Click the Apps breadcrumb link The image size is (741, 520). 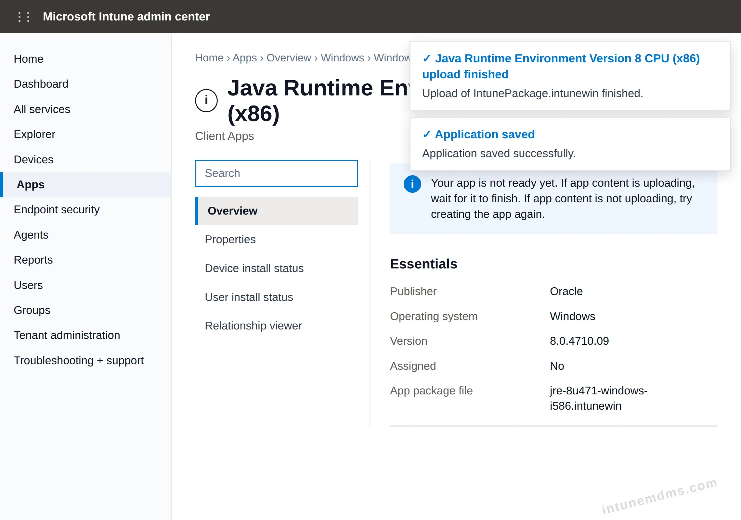point(245,58)
